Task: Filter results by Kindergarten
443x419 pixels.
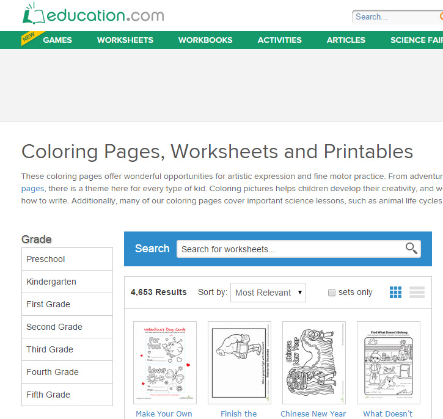Action: click(x=67, y=282)
